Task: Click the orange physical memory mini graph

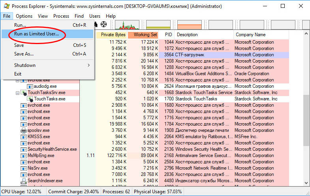Action: [x=190, y=25]
